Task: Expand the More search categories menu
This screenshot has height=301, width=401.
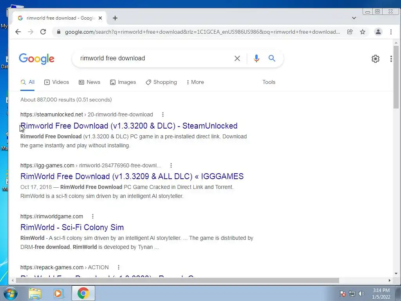Action: (x=195, y=82)
